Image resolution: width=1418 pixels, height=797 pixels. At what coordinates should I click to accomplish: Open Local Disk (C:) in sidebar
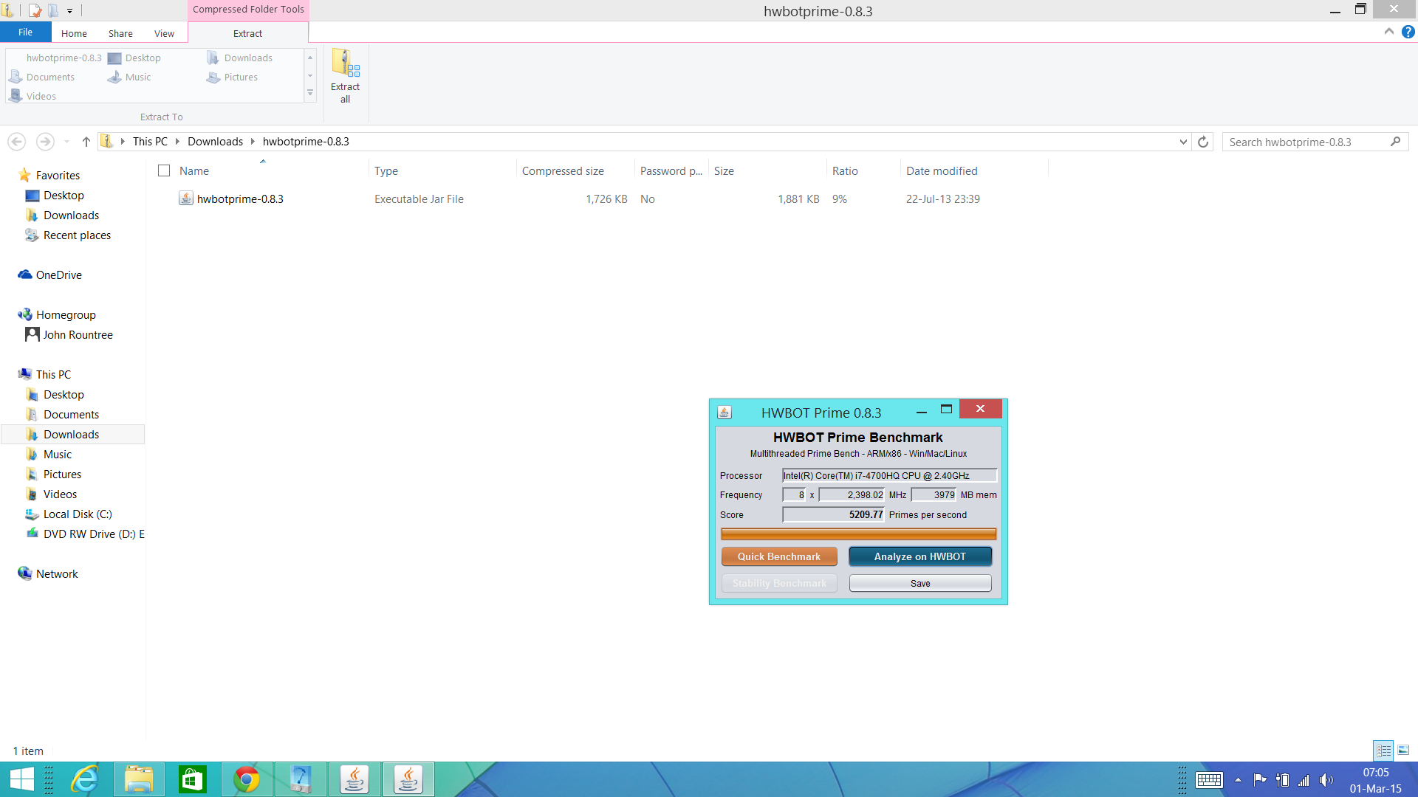pos(78,514)
